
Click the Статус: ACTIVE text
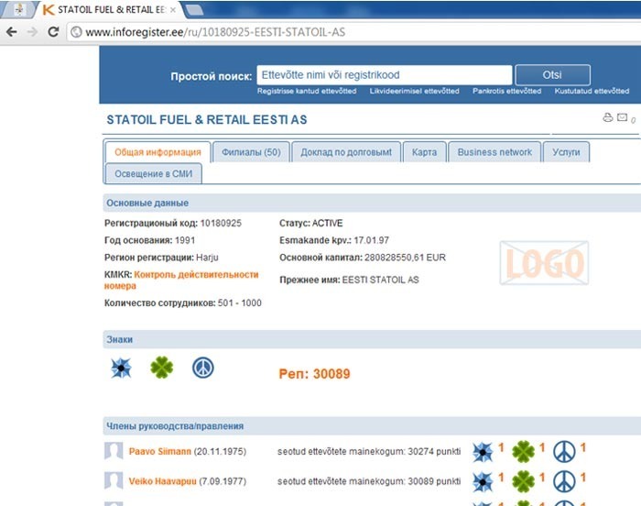(x=311, y=223)
